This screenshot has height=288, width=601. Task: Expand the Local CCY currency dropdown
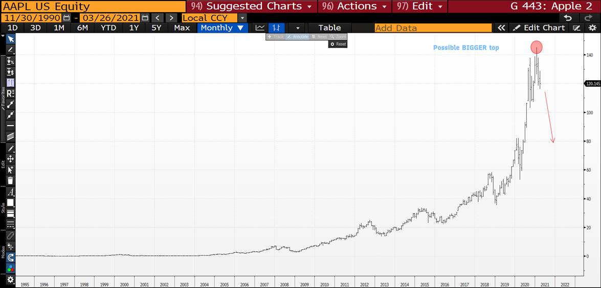[242, 17]
